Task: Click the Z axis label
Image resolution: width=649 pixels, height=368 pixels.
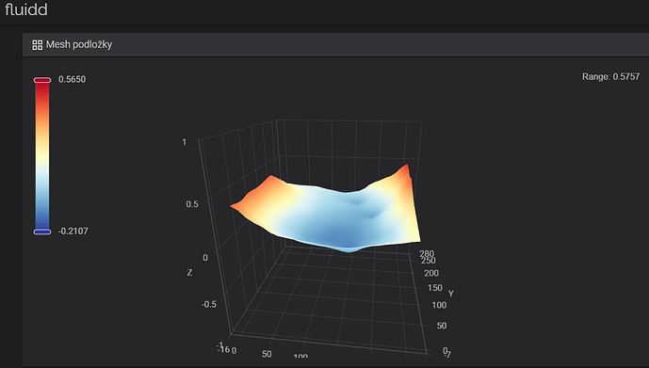Action: coord(189,273)
